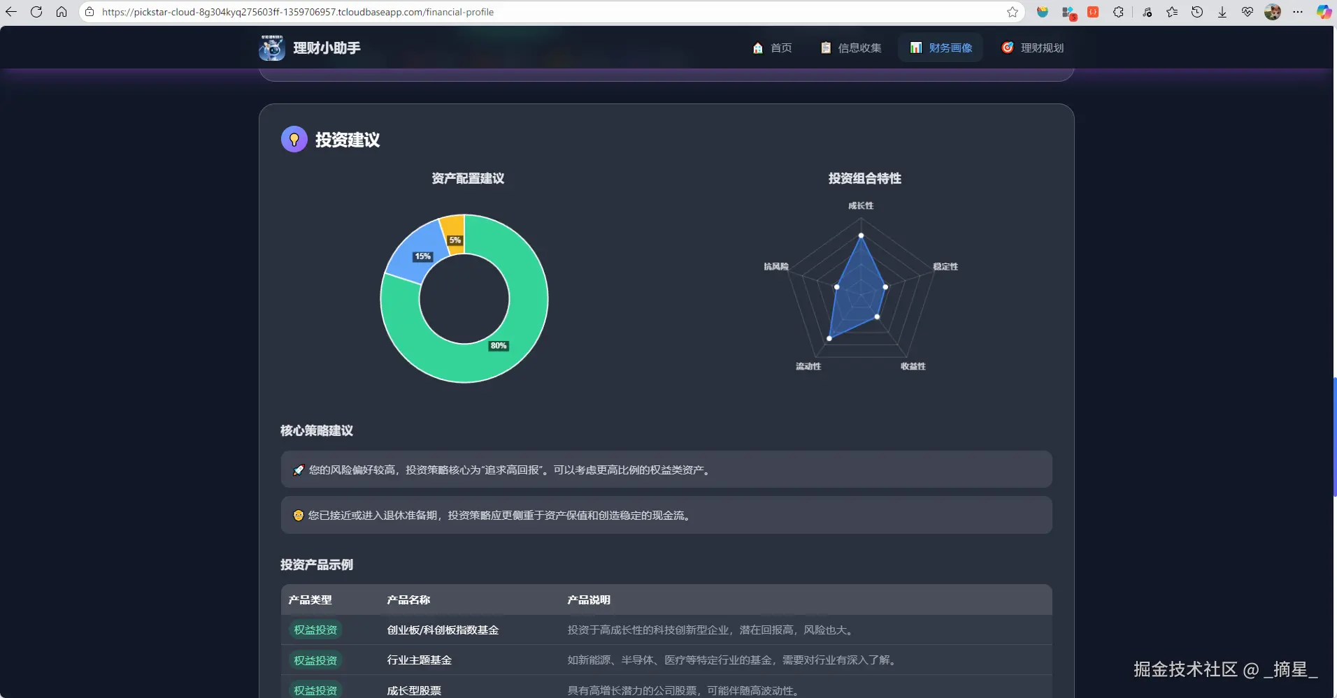The image size is (1337, 698).
Task: Click the blue 15% donut chart segment
Action: click(x=414, y=253)
